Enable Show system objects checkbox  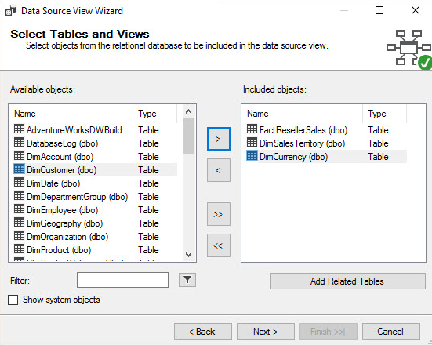click(13, 300)
